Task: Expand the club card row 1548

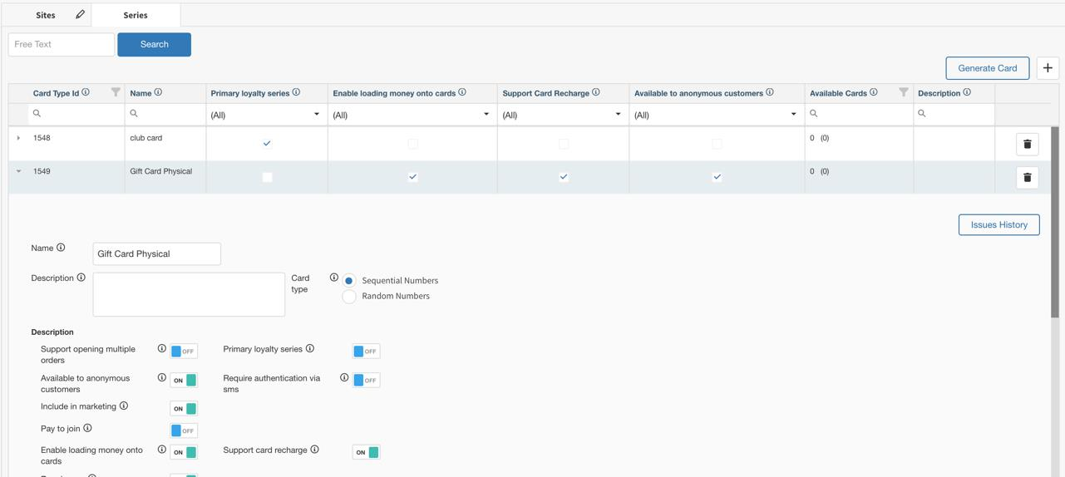Action: tap(18, 138)
